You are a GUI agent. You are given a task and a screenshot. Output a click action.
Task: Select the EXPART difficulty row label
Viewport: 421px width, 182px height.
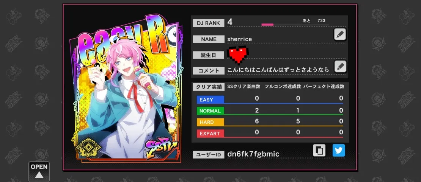pos(210,134)
